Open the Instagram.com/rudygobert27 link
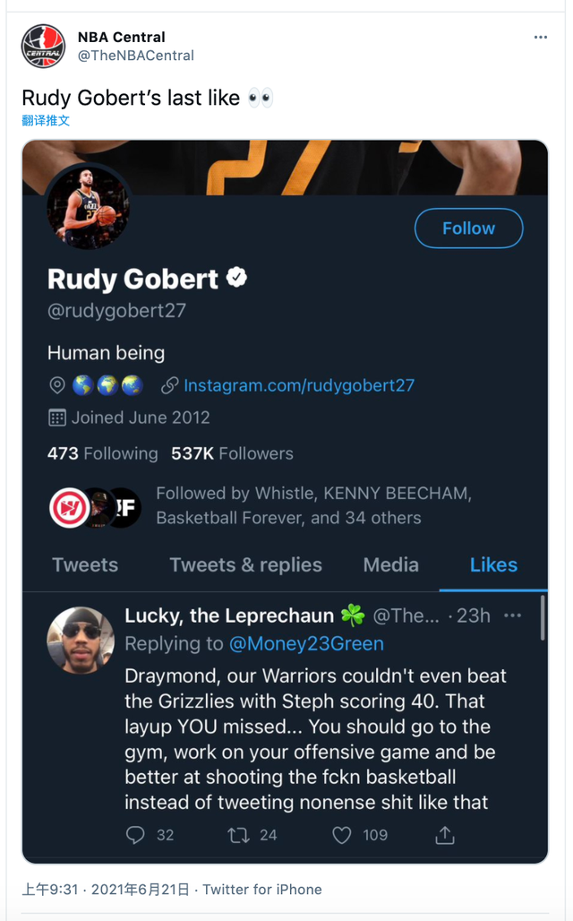 pyautogui.click(x=298, y=385)
